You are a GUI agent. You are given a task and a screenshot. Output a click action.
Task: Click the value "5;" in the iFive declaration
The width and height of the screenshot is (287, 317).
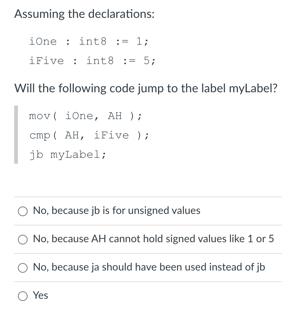tap(150, 60)
